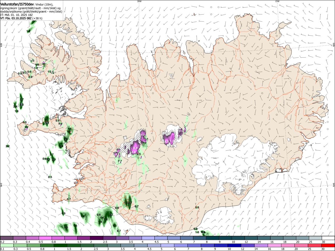335x251 pixels.
Task: Click the 5.1 rain value on Snæfellsnes peninsula
Action: [47, 123]
